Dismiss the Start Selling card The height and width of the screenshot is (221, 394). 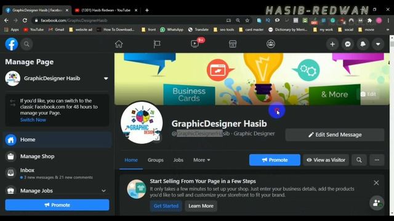pyautogui.click(x=376, y=183)
